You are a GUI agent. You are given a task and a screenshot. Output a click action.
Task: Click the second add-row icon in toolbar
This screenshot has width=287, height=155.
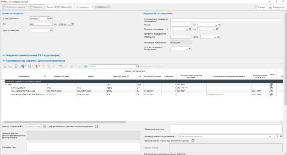(10, 66)
